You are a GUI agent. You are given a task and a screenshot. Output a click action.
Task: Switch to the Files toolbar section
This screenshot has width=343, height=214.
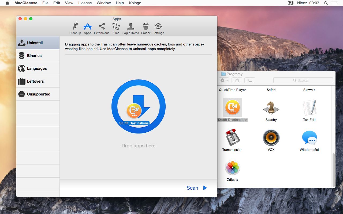pyautogui.click(x=116, y=28)
